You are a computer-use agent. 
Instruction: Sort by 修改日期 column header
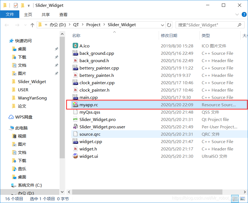tap(169, 36)
